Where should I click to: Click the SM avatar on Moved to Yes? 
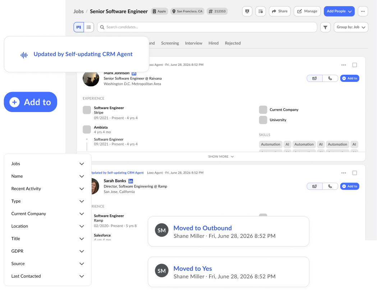tap(162, 270)
